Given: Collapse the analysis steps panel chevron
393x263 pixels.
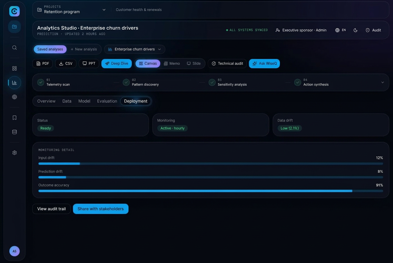Looking at the screenshot, I should [x=382, y=82].
